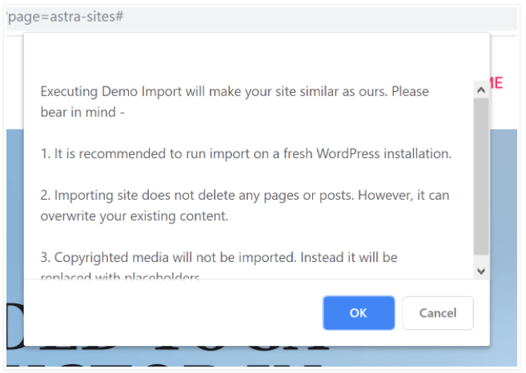
Task: Click 'Executing Demo Import will make your site' text
Action: click(168, 91)
